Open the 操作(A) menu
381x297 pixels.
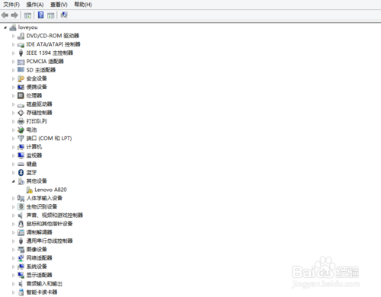[35, 5]
